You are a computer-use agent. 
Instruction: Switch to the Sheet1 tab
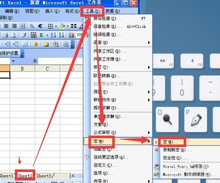coord(7,176)
